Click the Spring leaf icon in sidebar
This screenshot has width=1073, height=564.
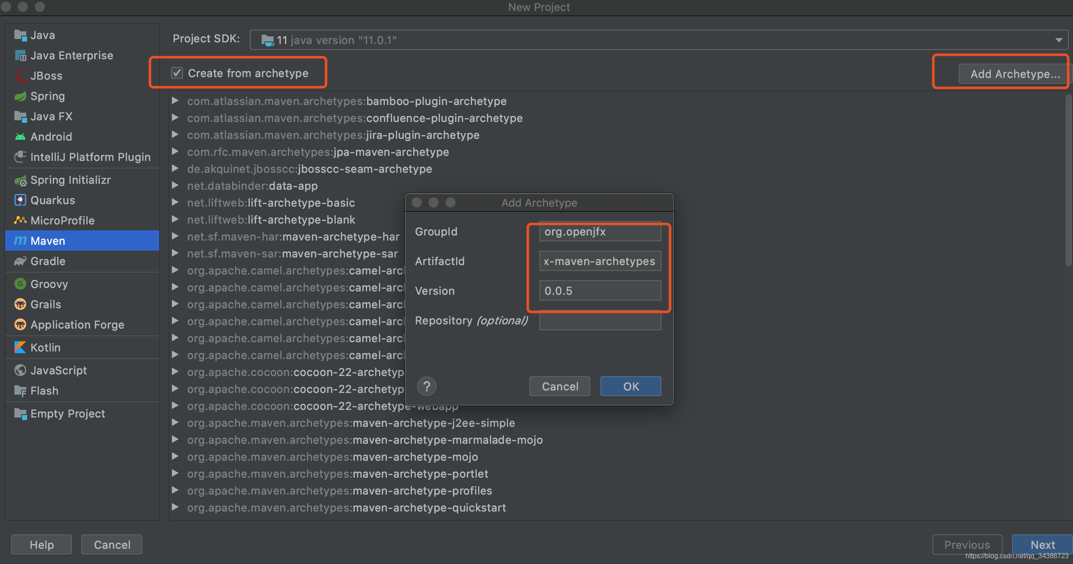pyautogui.click(x=20, y=96)
